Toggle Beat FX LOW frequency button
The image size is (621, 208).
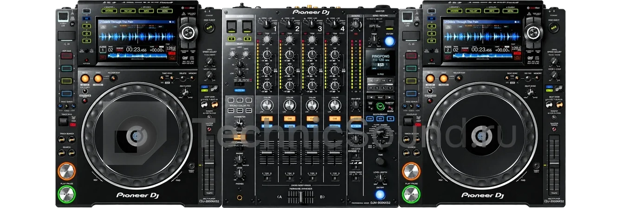click(x=370, y=119)
